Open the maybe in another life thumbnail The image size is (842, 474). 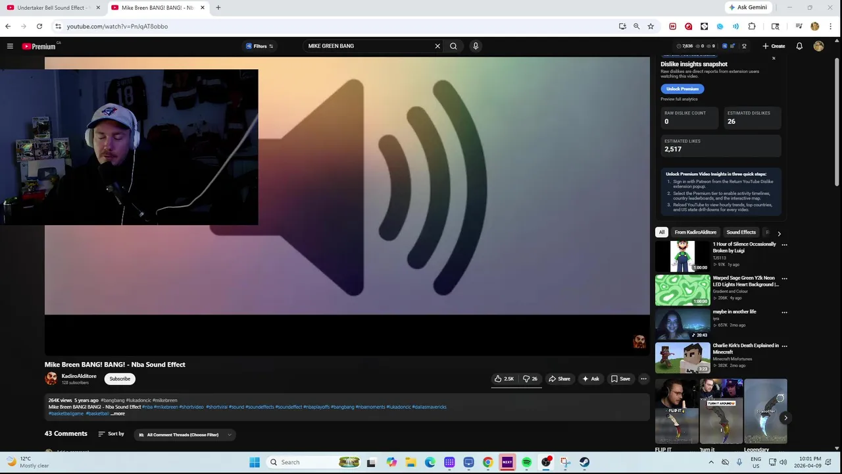coord(683,324)
